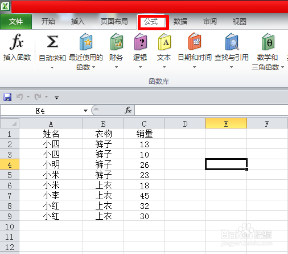Click the cell containing 销量
This screenshot has height=254, width=288.
pos(144,134)
